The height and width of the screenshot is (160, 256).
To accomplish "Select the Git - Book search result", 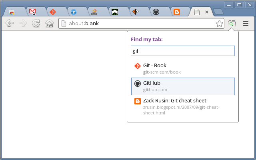I will coord(183,68).
